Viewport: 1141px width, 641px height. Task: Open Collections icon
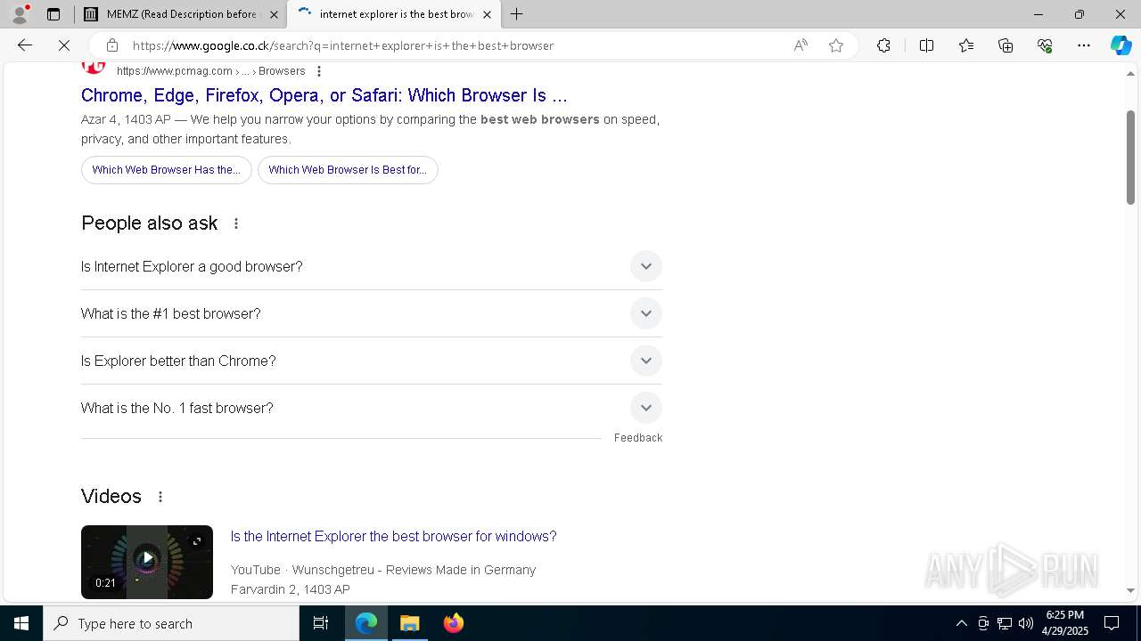click(x=1006, y=45)
